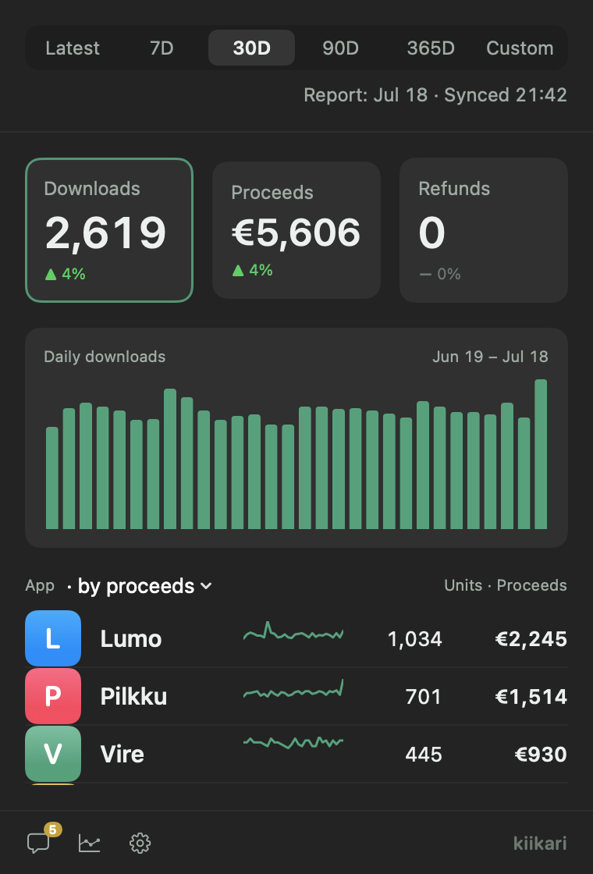This screenshot has height=874, width=593.
Task: Click the Lumo app name
Action: tap(131, 639)
